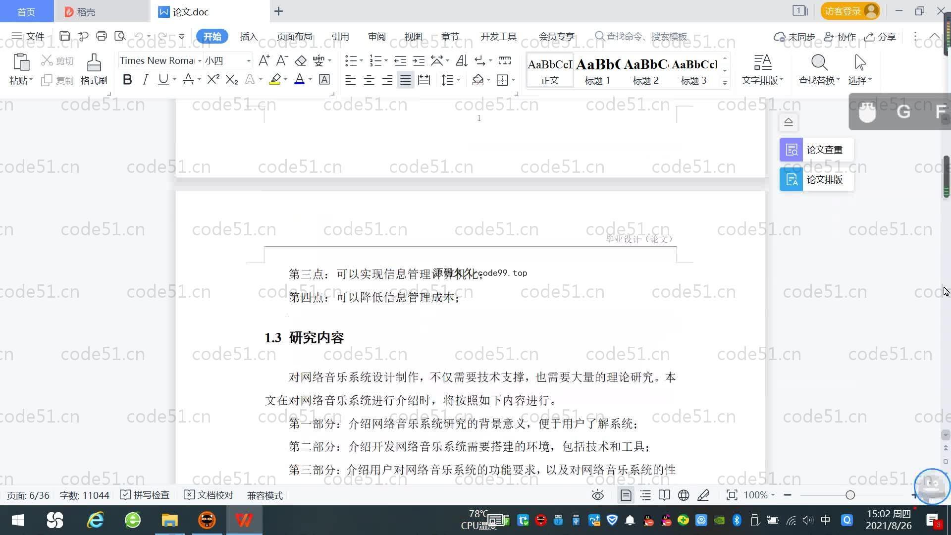Open the font name dropdown
The image size is (951, 535).
(200, 61)
